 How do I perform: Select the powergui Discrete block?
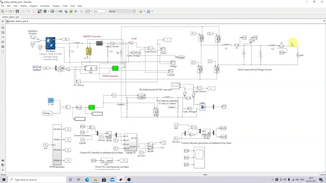[x=37, y=68]
